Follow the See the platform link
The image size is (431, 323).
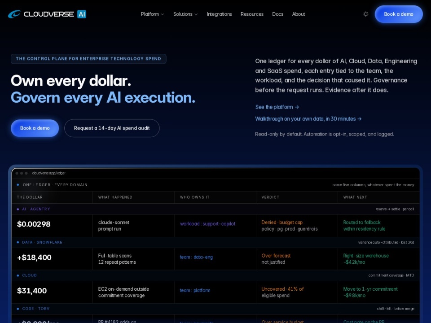(x=277, y=107)
